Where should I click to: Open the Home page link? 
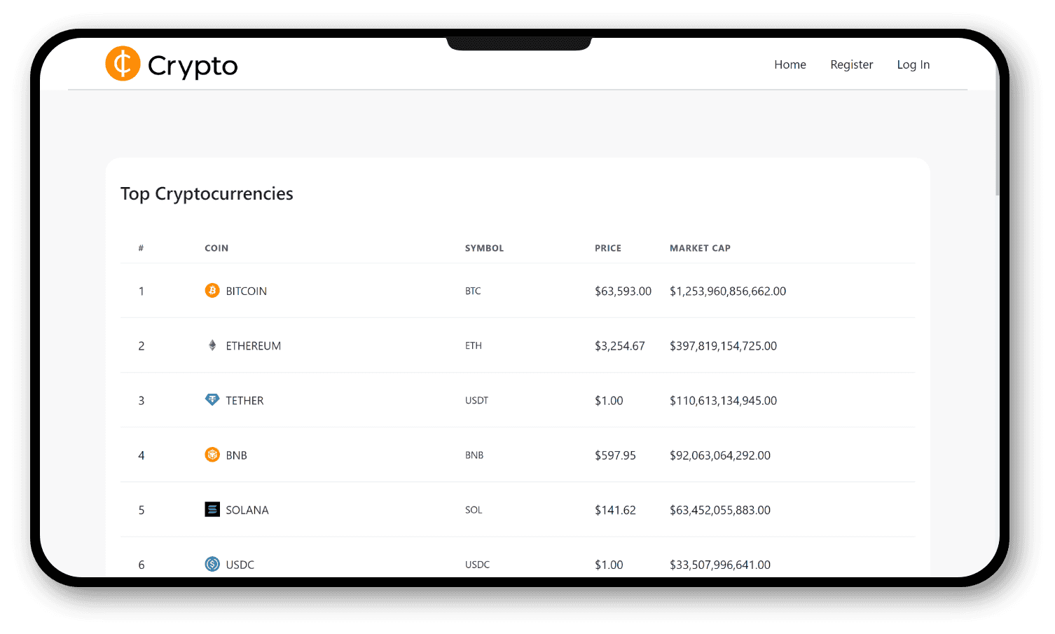point(790,64)
